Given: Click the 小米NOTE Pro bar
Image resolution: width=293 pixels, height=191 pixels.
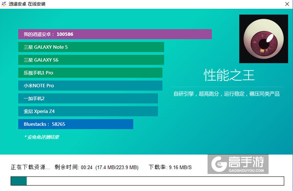Looking at the screenshot, I should [90, 86].
